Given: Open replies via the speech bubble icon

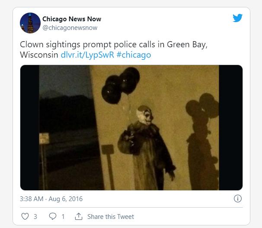Looking at the screenshot, I should point(53,216).
